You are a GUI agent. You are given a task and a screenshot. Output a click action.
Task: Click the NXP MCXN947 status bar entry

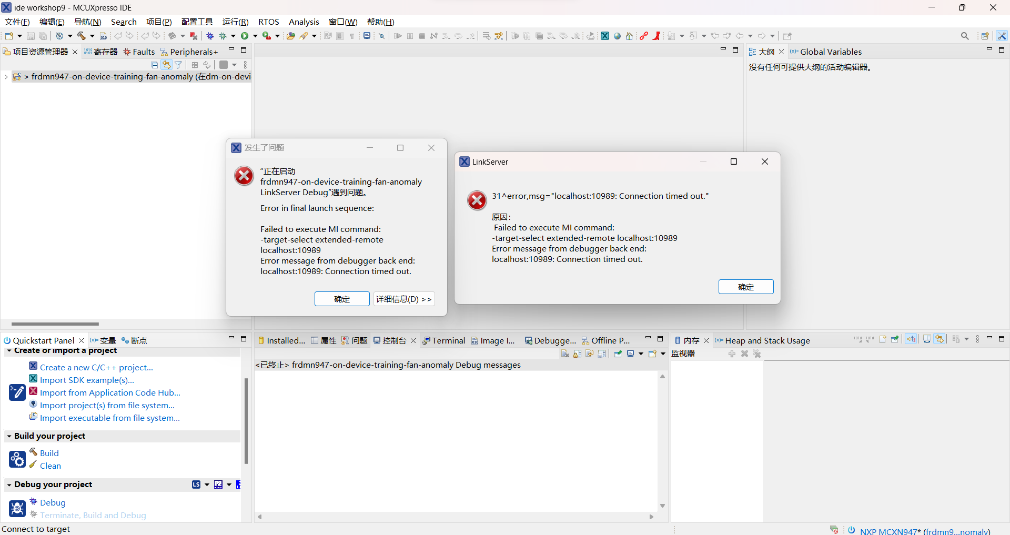[925, 531]
